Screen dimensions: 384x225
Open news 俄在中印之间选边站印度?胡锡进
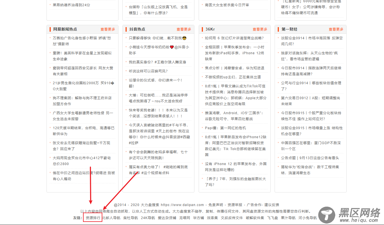84,176
